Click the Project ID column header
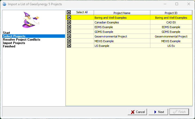 point(171,13)
